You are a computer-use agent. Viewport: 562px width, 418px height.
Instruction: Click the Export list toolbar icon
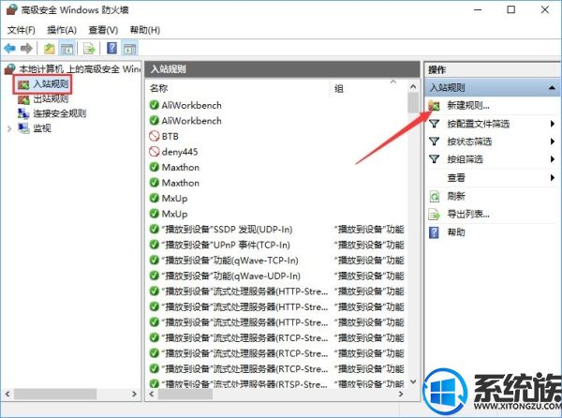(x=89, y=49)
